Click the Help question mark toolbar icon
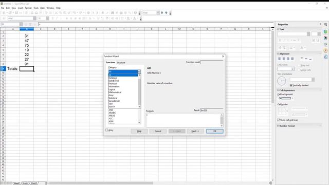Viewport: 329px width, 185px height. click(x=135, y=13)
